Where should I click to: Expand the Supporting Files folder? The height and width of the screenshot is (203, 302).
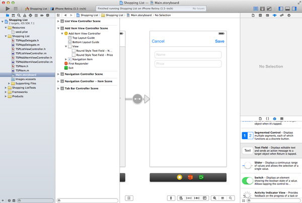(9, 83)
